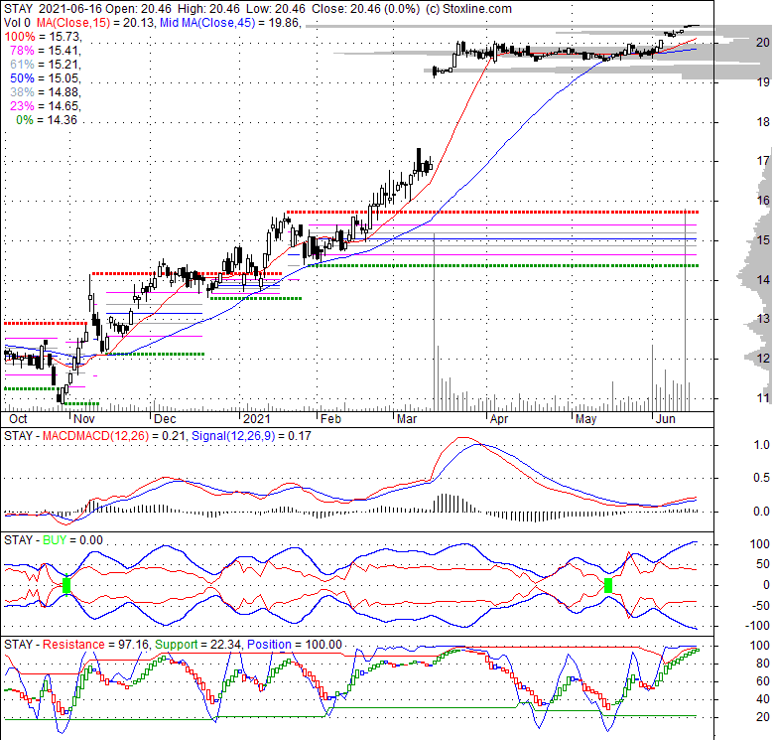Screen dimensions: 774x740
Task: Click the '78% = 15.41' Fibonacci label
Action: click(x=45, y=51)
